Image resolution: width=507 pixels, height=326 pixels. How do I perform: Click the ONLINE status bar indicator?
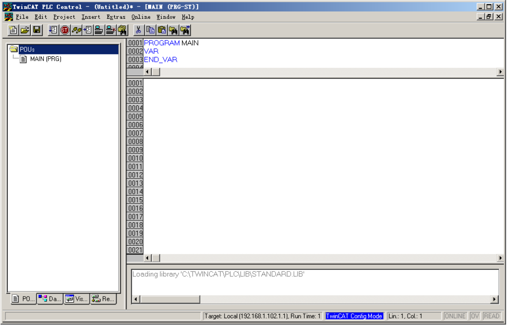[455, 316]
